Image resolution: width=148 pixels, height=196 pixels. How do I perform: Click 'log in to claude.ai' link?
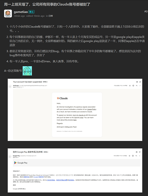79,115
